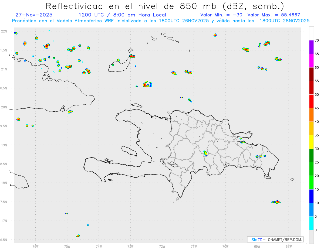Click the '18N' latitude label
This screenshot has width=324, height=250.
tap(4, 183)
